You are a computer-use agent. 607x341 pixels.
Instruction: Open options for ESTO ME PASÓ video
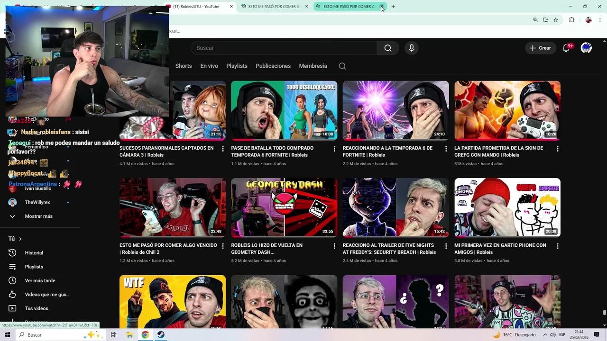(x=223, y=246)
